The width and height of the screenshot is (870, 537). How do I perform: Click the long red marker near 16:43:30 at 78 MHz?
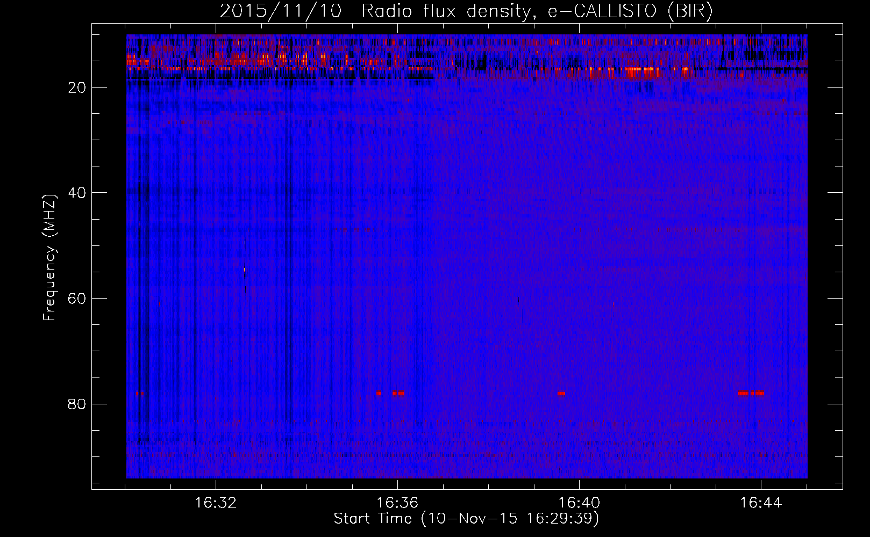click(743, 393)
